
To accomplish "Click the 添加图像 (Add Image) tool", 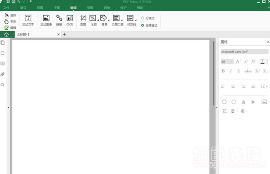I will [x=46, y=20].
